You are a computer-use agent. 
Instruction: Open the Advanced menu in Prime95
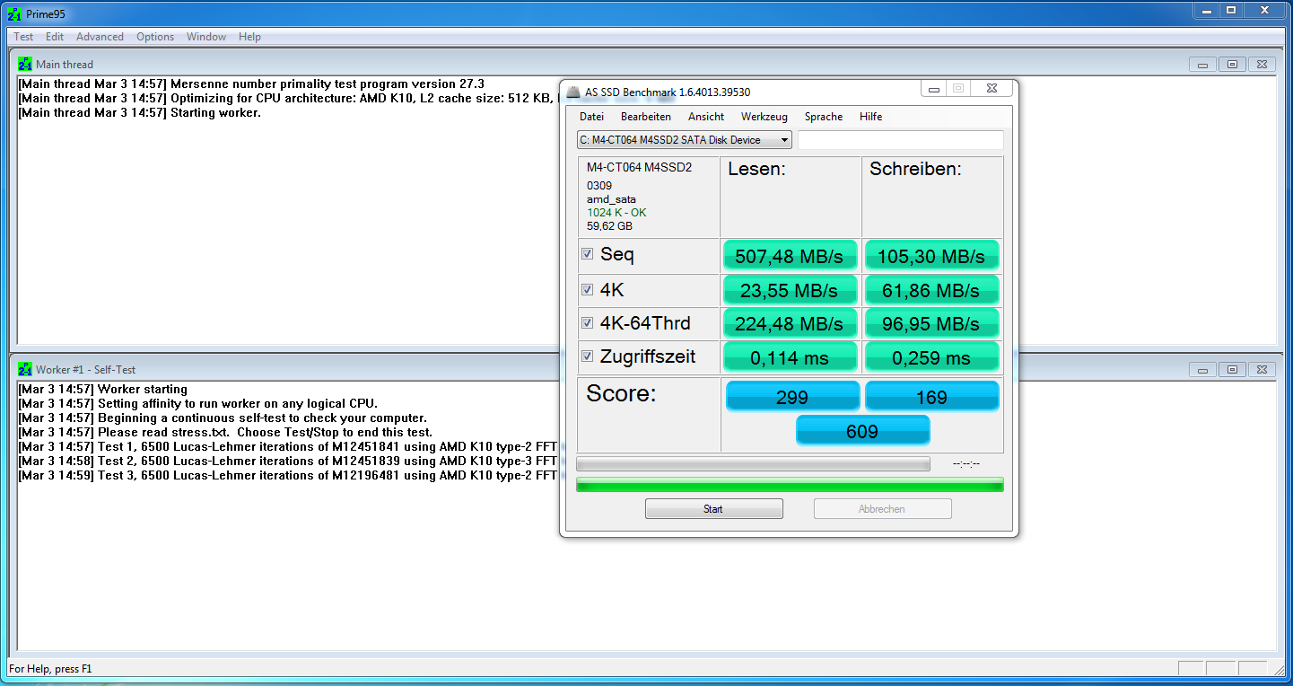100,37
